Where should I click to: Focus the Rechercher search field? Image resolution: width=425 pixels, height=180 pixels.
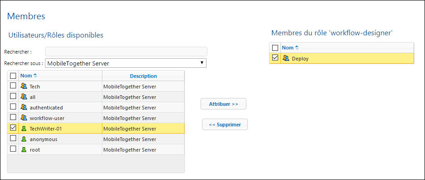click(126, 51)
